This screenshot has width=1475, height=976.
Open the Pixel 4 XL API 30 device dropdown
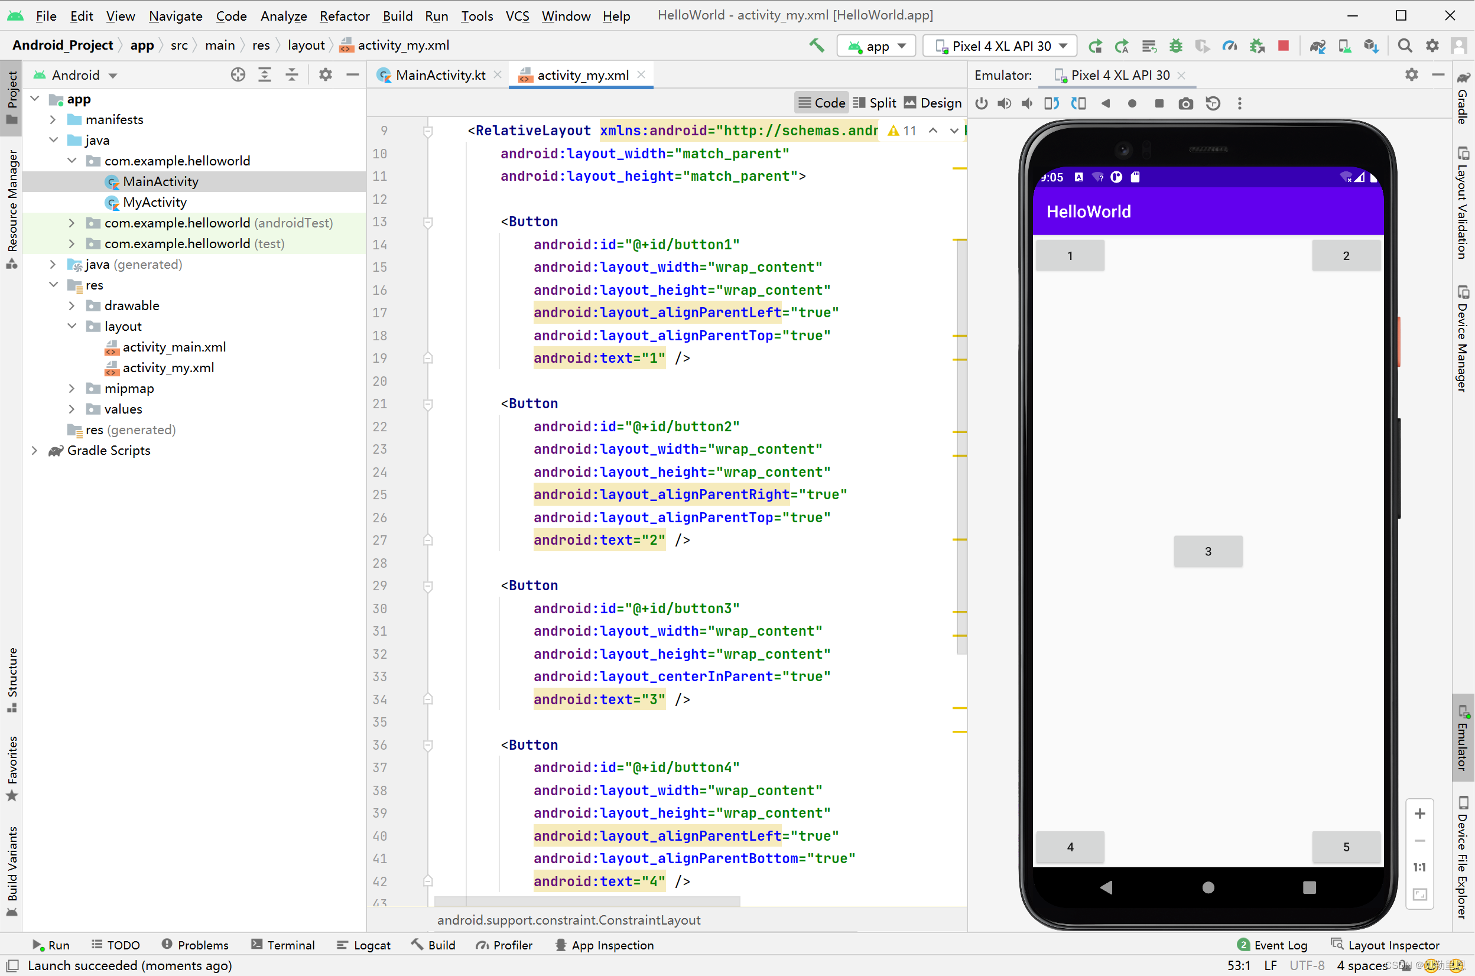click(x=1001, y=45)
